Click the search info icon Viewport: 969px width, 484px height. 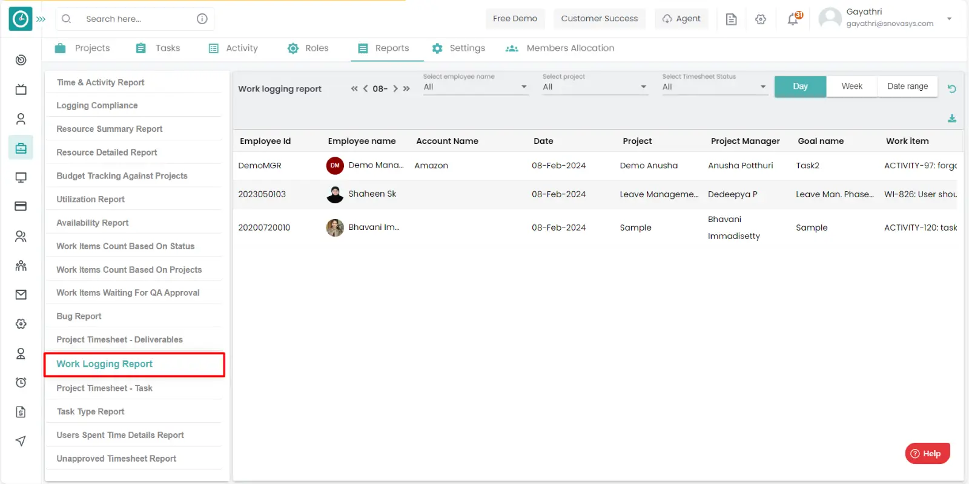(202, 19)
